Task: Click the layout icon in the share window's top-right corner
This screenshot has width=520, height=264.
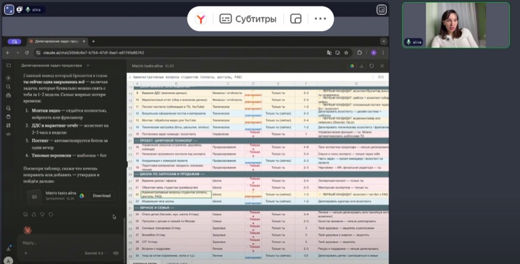Action: point(381,9)
